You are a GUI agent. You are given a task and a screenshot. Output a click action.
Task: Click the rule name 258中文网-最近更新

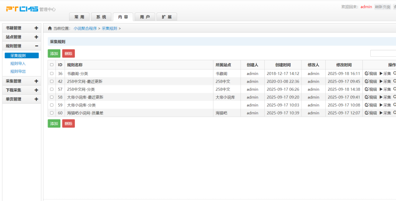coord(85,81)
